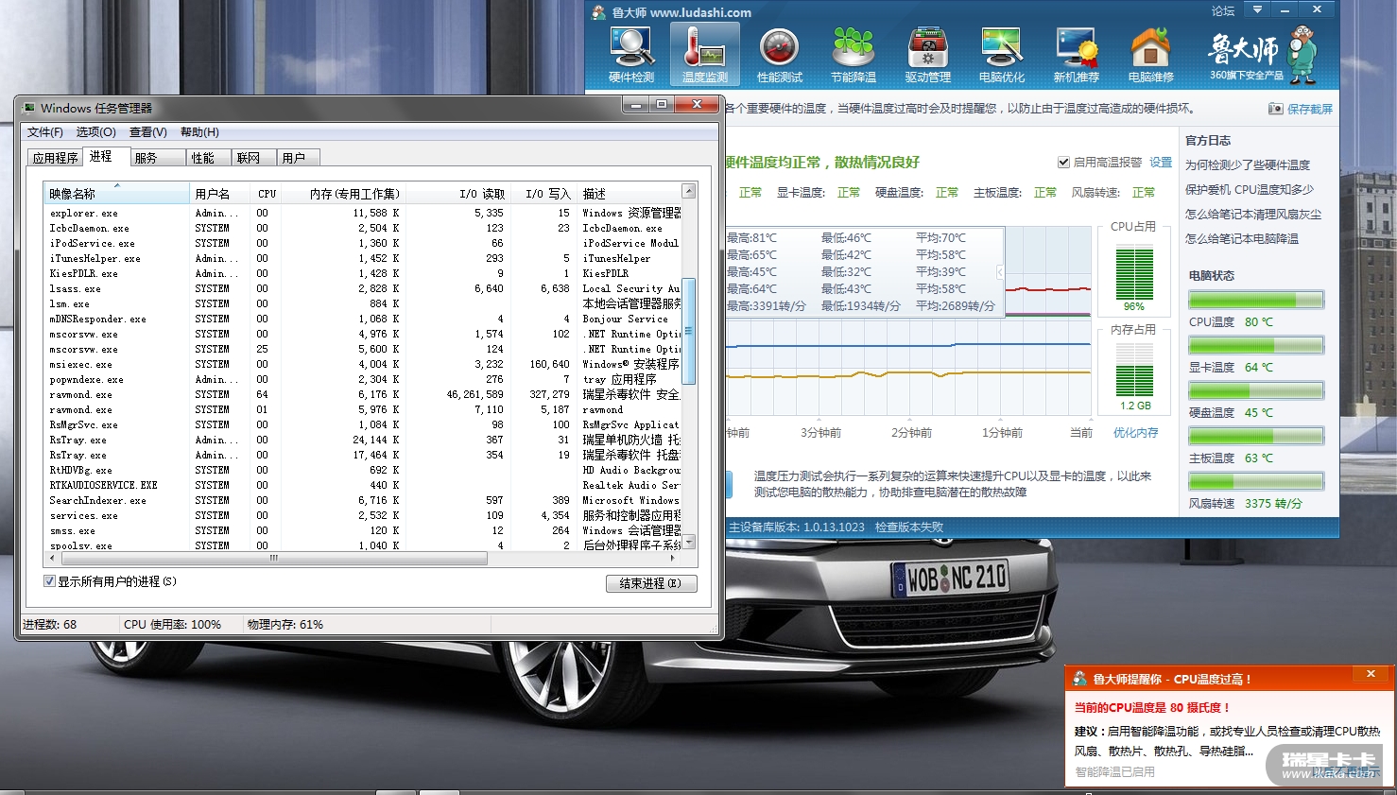Sort processes by CPU column header
1397x795 pixels.
pos(264,194)
